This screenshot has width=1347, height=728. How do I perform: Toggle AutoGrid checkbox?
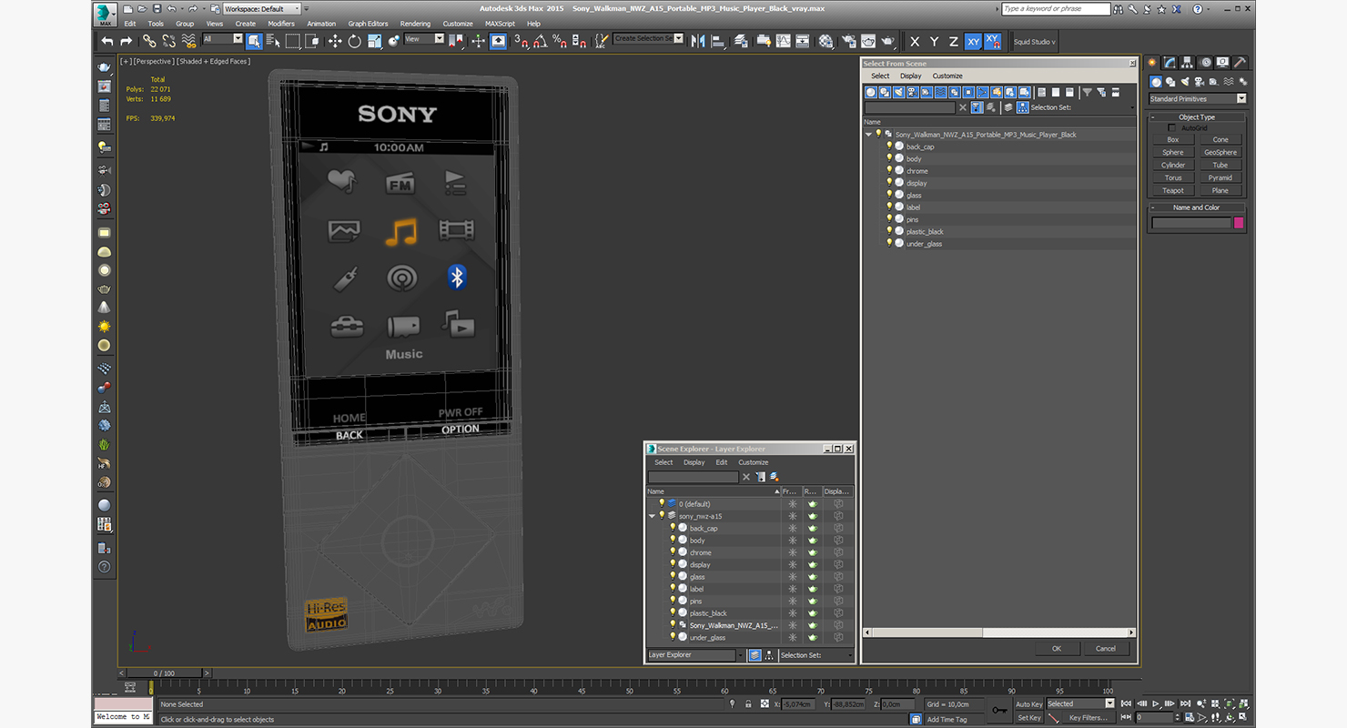[1172, 128]
